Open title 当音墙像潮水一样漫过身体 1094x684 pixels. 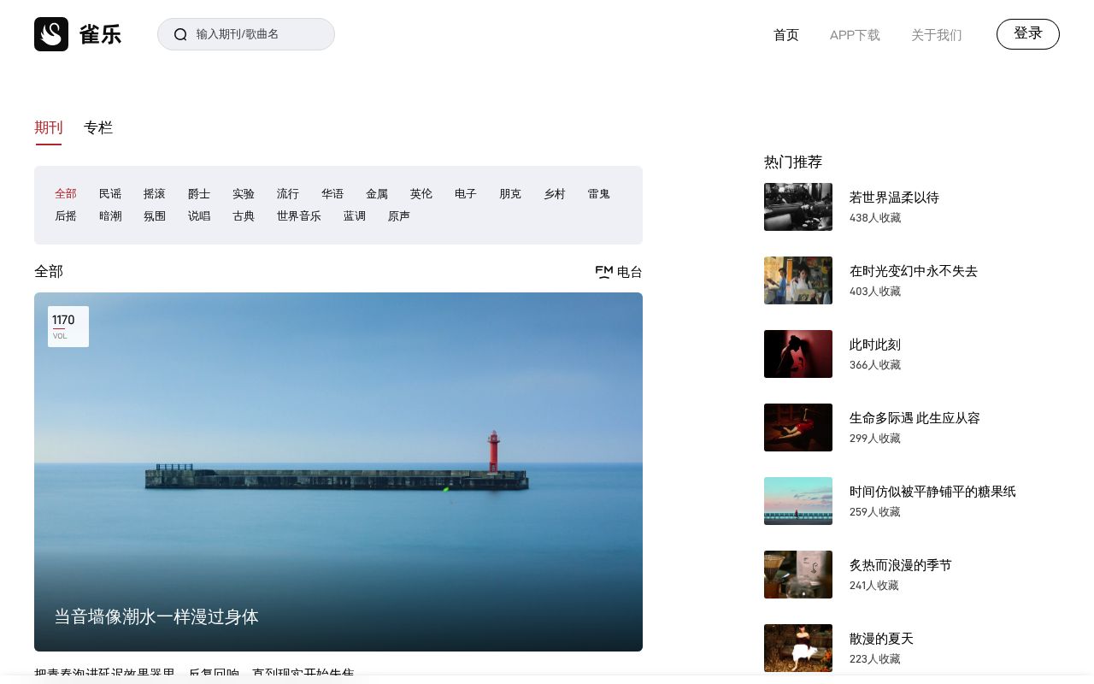(x=156, y=616)
